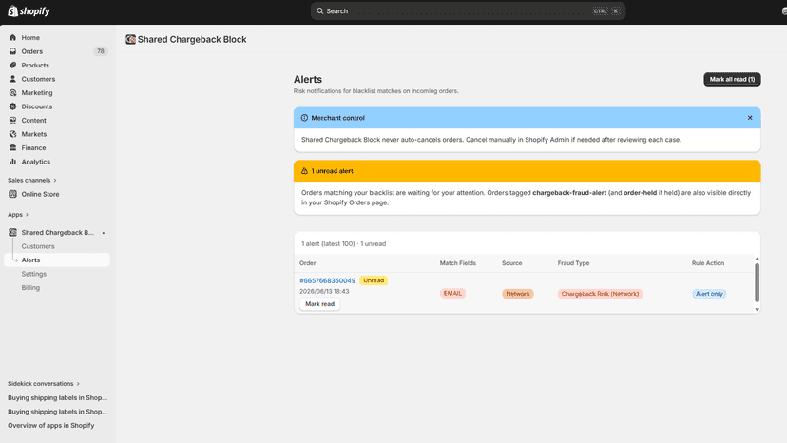787x443 pixels.
Task: Open the Analytics bar chart icon
Action: (12, 162)
